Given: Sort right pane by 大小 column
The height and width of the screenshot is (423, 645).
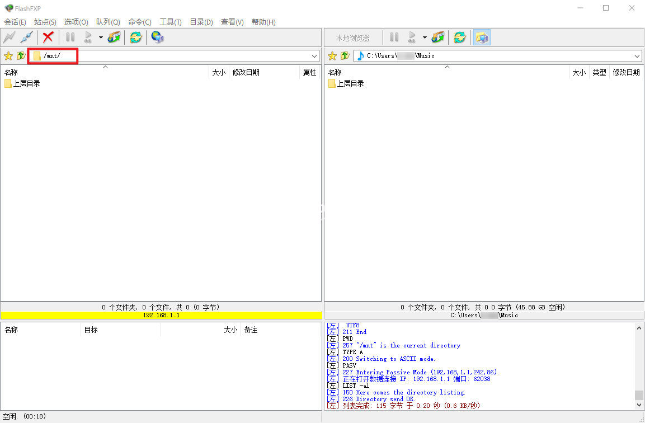Looking at the screenshot, I should pyautogui.click(x=579, y=72).
